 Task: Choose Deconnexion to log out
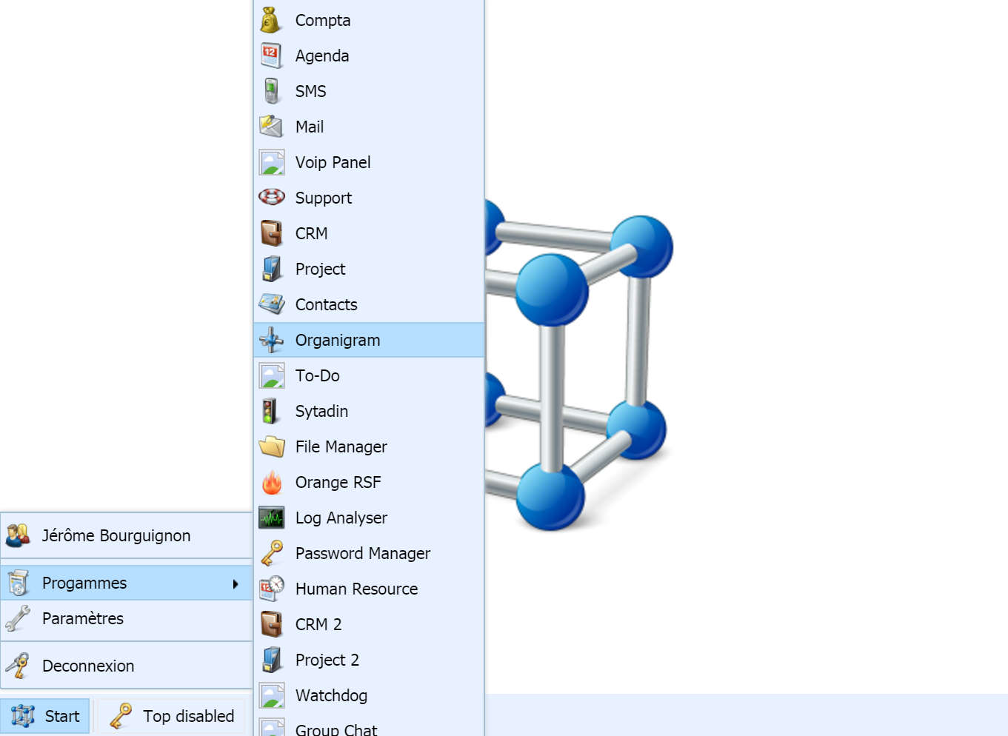pos(87,666)
